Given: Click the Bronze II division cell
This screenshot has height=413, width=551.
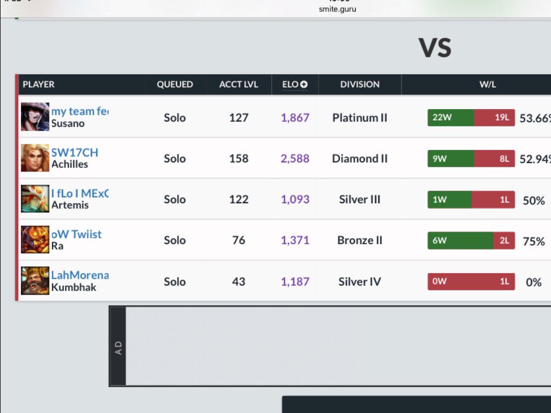Looking at the screenshot, I should tap(360, 240).
